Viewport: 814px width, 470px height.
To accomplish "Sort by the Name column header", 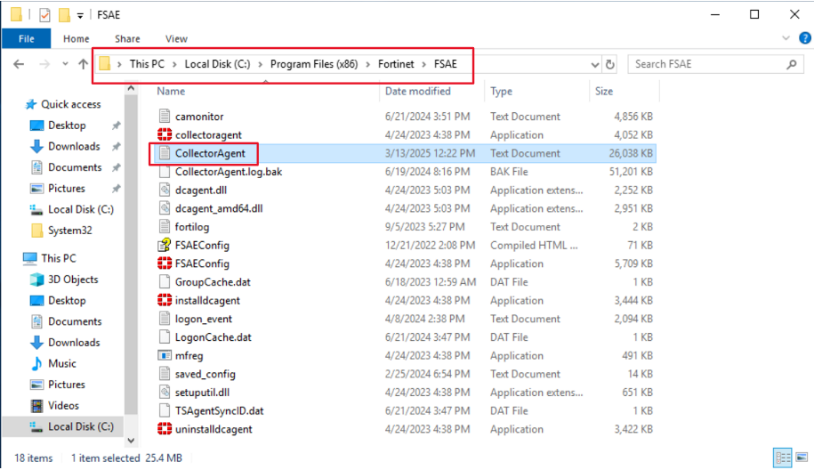I will (171, 92).
